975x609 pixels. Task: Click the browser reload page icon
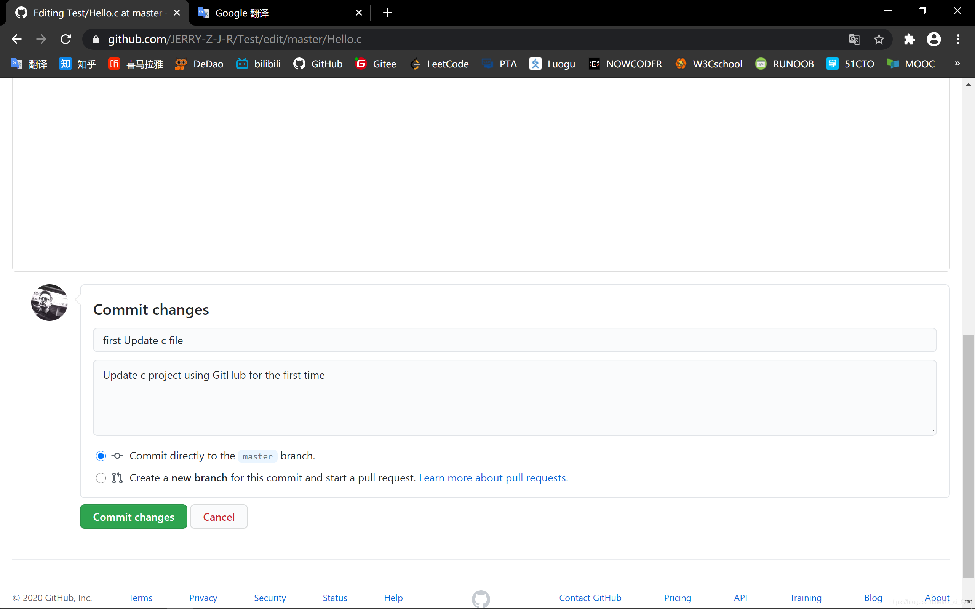[66, 39]
